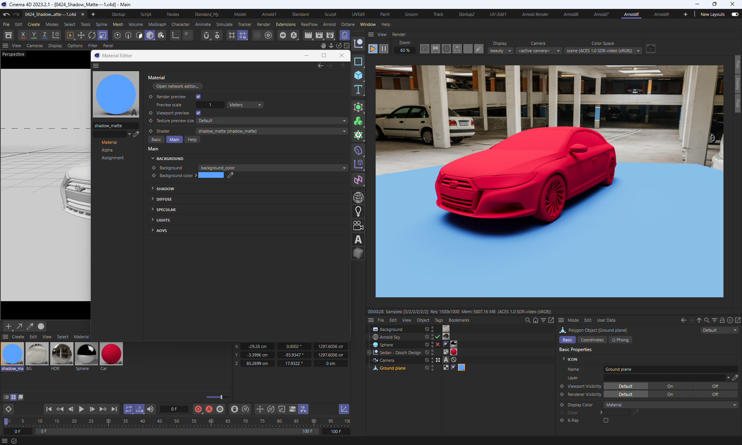Click the snapshot camera icon in render view
The image size is (742, 445).
coord(651,49)
